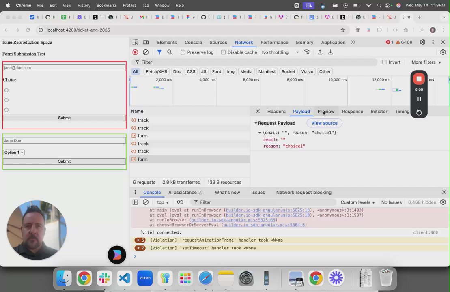Screen dimensions: 450x292
Task: Filter requests by JS type
Action: [x=203, y=71]
